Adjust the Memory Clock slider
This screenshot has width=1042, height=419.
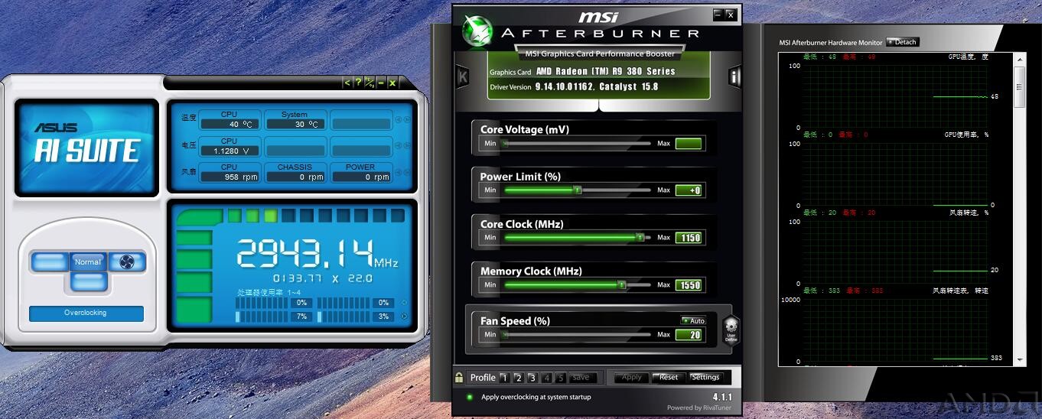(578, 285)
